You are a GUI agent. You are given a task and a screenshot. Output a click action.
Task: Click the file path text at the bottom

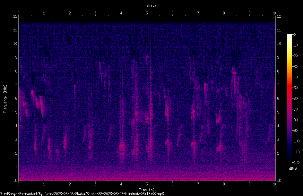82,194
